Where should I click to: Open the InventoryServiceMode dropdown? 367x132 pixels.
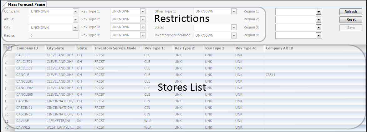[234, 35]
